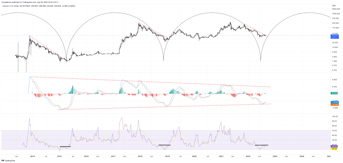
Task: Select the 2017 label on the time axis
Action: pos(113,156)
